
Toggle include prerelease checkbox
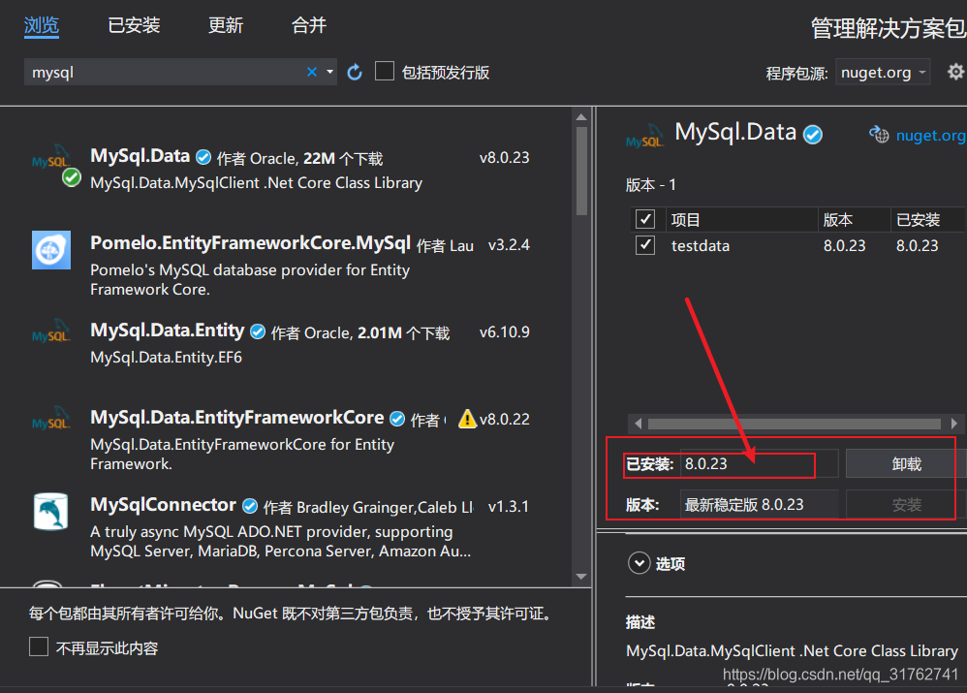[385, 71]
